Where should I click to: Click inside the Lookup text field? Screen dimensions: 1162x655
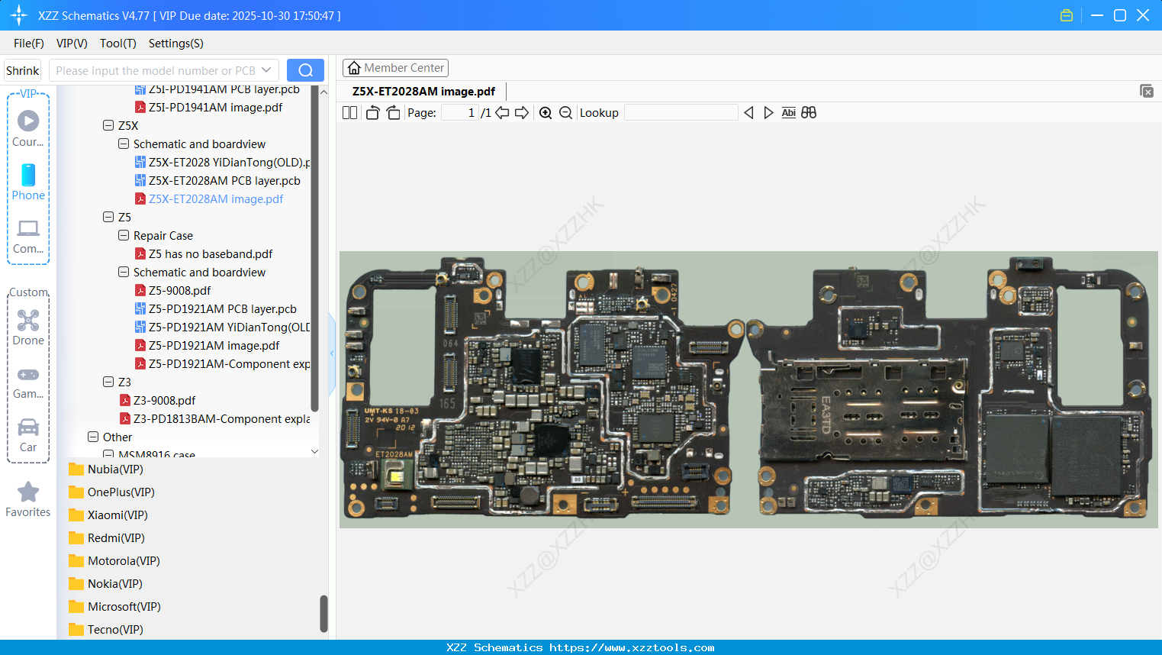[x=681, y=113]
